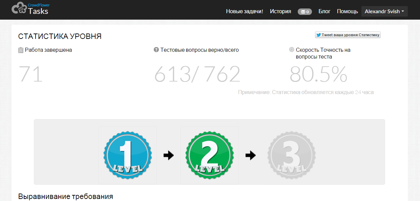420x201 pixels.
Task: Click the СТАТИСТИКА УРОВНЯ heading
Action: [x=60, y=37]
